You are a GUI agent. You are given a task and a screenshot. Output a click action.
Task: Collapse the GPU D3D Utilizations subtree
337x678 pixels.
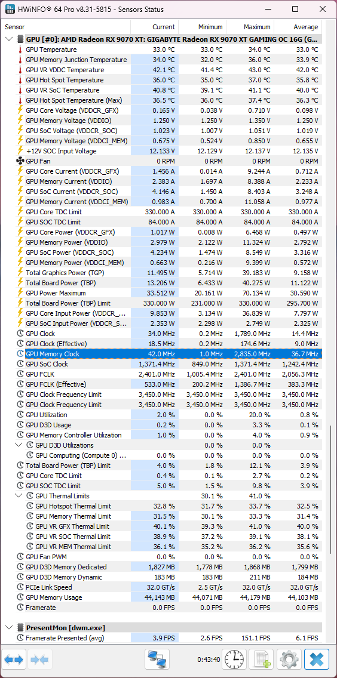pos(19,445)
